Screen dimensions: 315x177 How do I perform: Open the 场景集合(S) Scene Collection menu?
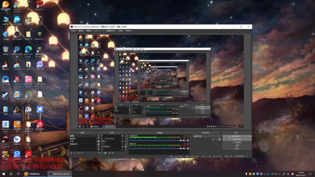pyautogui.click(x=111, y=31)
